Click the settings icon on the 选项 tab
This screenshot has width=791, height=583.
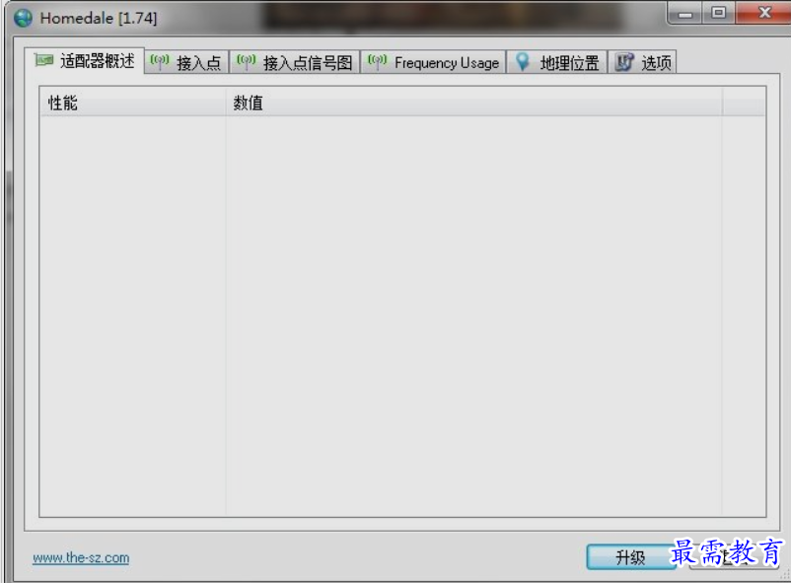(x=623, y=60)
